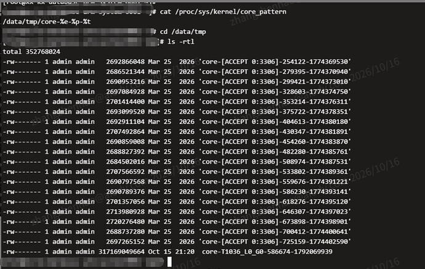Click the 'core-T1036_L0_G0-586674-1792069939' file name
Image resolution: width=425 pixels, height=269 pixels.
pos(267,252)
